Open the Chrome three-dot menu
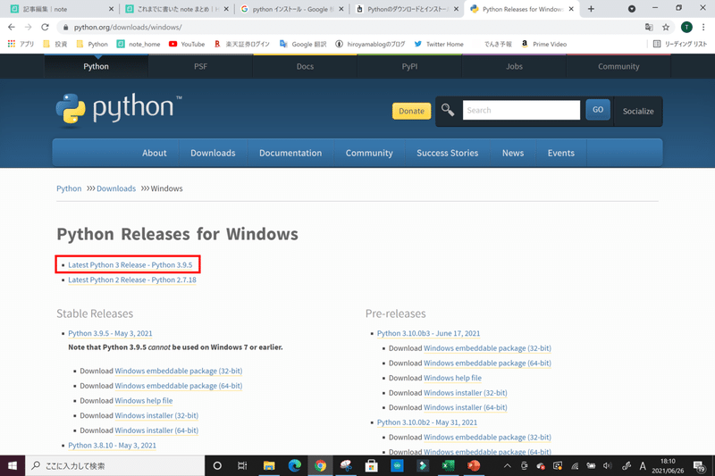 pos(703,28)
